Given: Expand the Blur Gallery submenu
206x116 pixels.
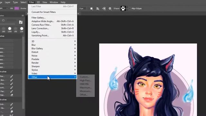Looking at the screenshot, I should click(x=52, y=48).
